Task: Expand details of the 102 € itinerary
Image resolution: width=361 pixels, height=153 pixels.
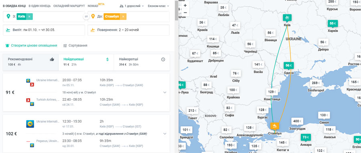Action: [164, 134]
